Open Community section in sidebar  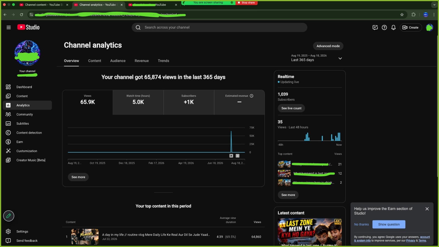coord(27,114)
